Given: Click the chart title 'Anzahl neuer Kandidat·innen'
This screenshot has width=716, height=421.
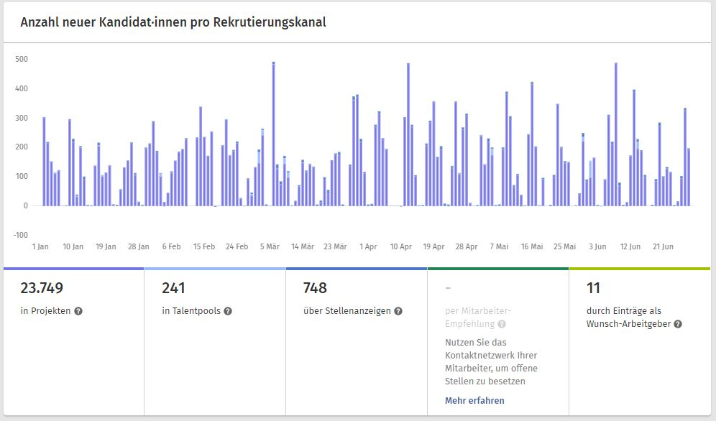Looking at the screenshot, I should click(173, 22).
